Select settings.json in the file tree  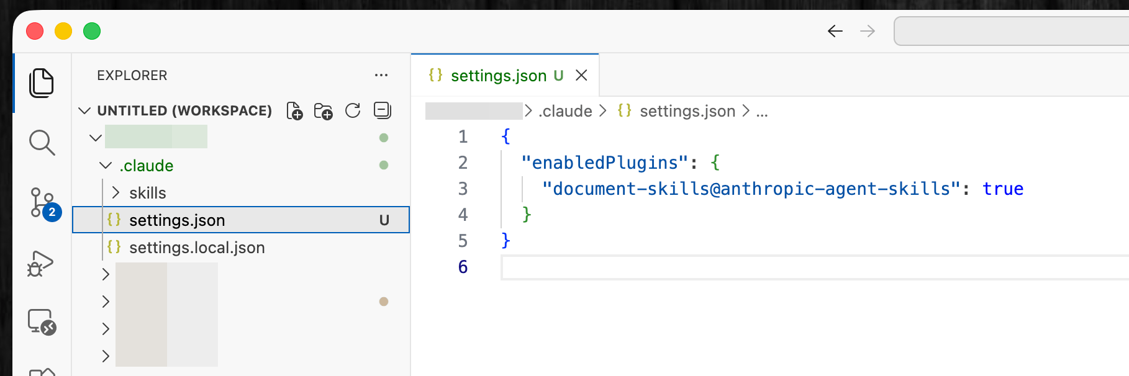[177, 220]
